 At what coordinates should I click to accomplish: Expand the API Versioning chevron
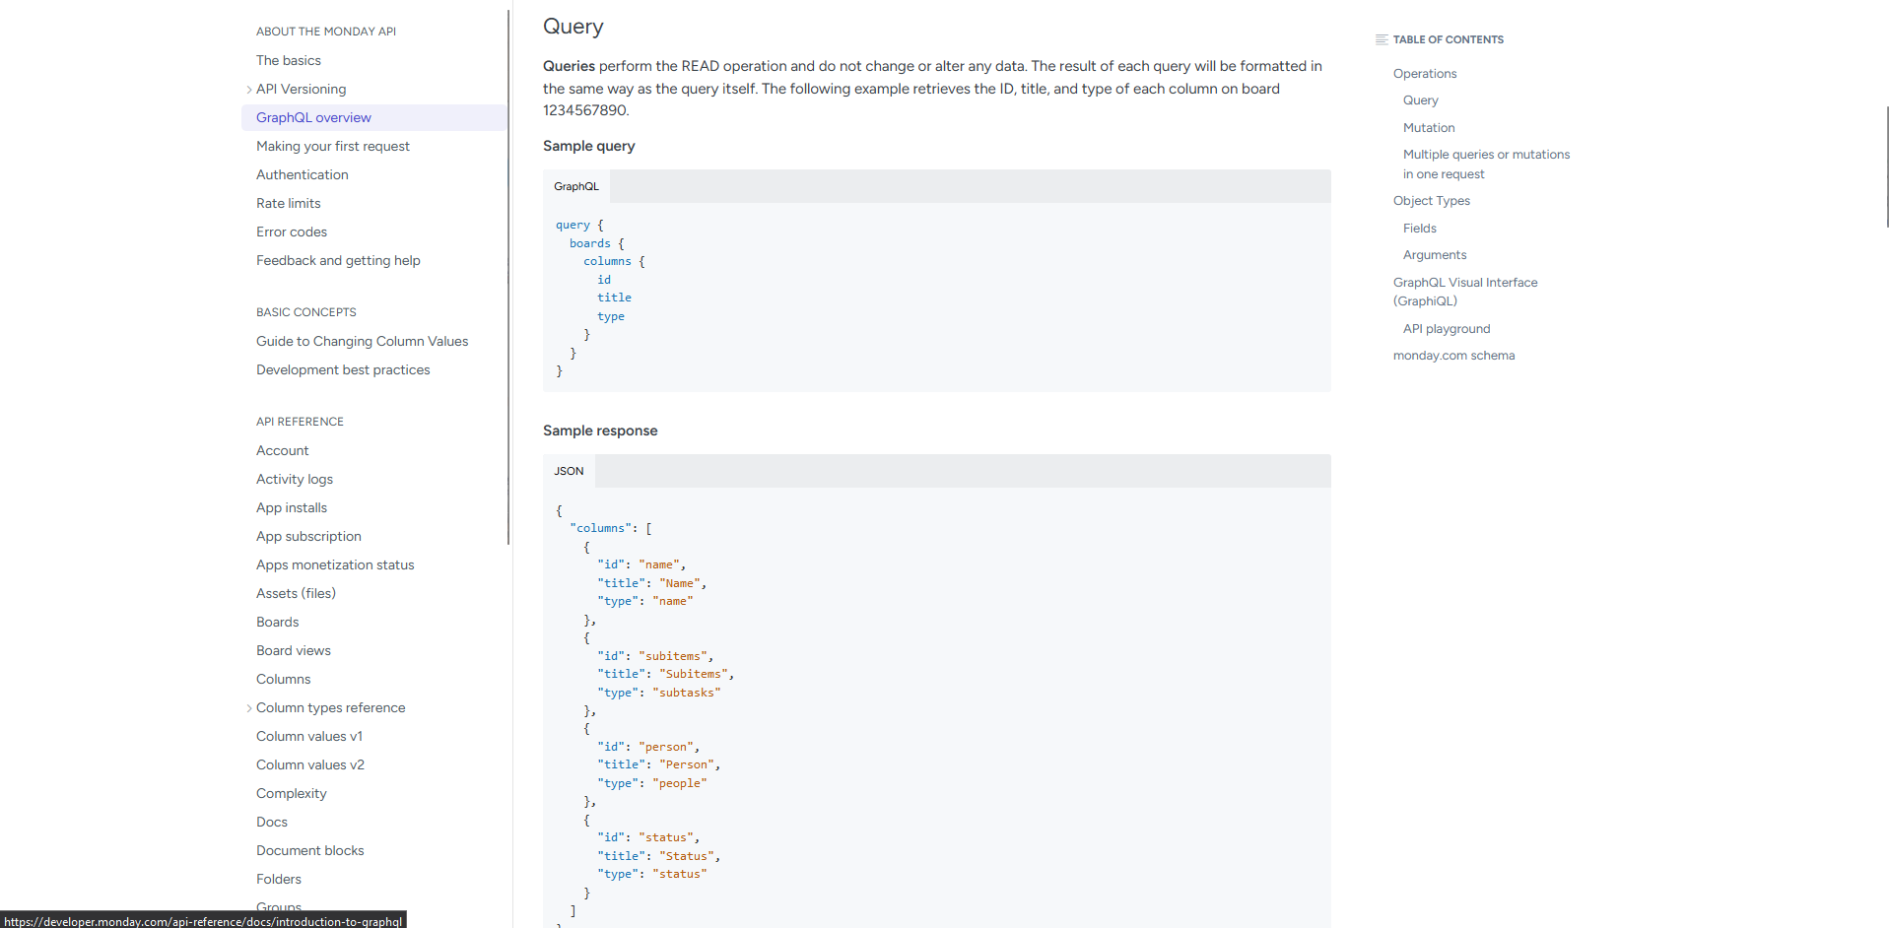248,90
